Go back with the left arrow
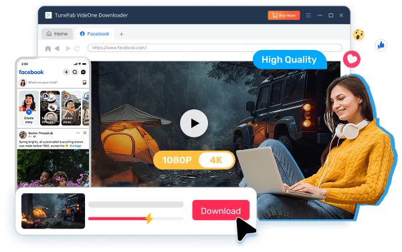 click(x=57, y=48)
